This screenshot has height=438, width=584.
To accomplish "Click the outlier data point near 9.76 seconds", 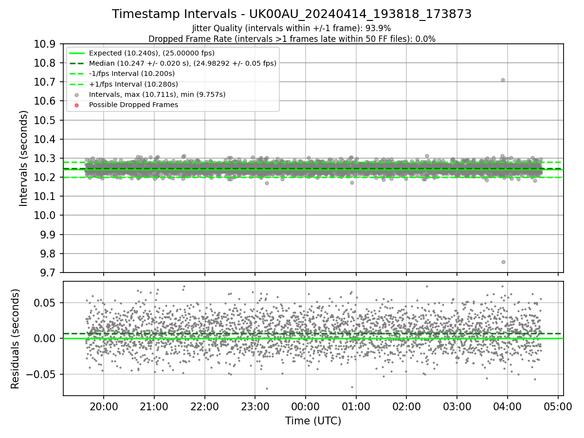I will point(503,262).
